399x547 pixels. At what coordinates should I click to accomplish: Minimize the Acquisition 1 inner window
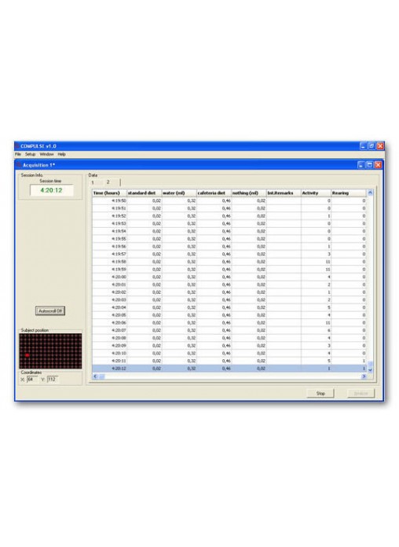[x=361, y=165]
